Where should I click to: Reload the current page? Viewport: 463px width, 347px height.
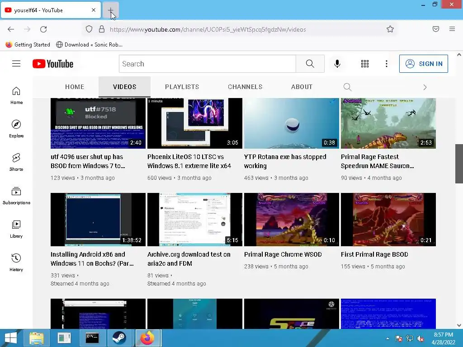tap(44, 29)
